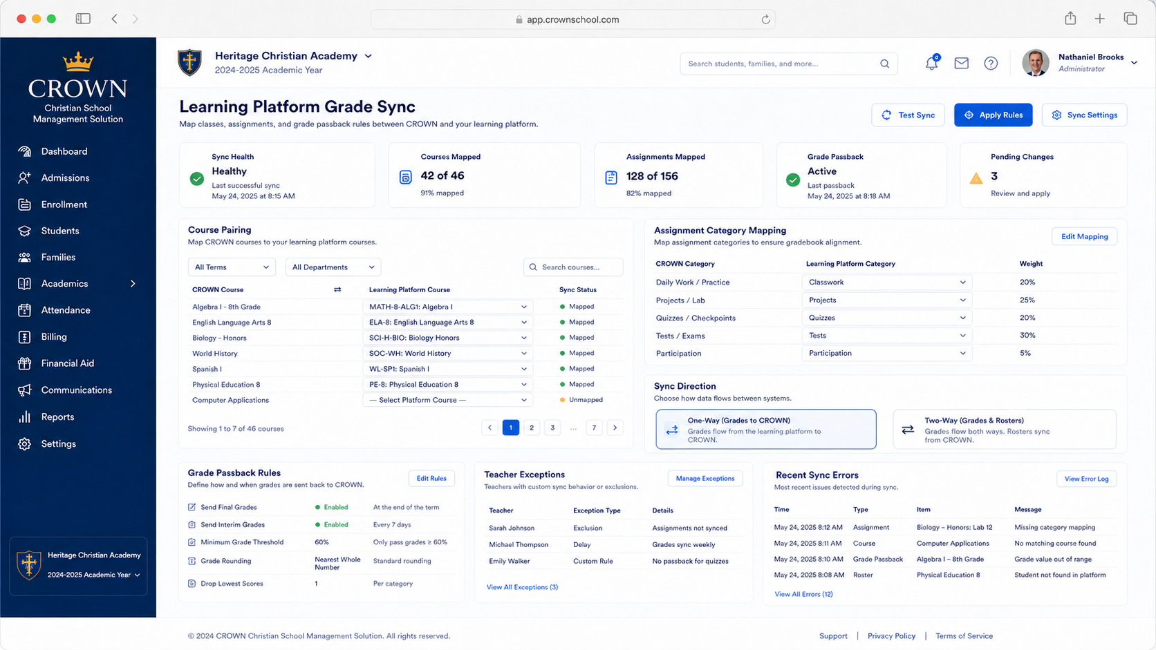Open Billing section in sidebar
The width and height of the screenshot is (1156, 650).
[x=54, y=336]
